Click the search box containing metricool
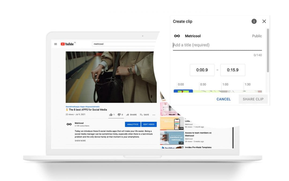 (124, 44)
